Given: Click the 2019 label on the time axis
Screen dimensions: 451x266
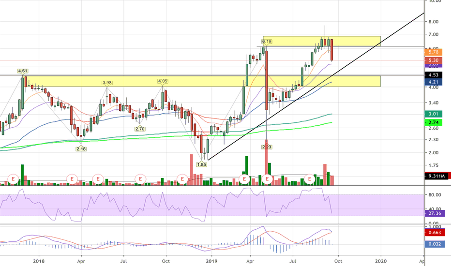Looking at the screenshot, I should 211,261.
